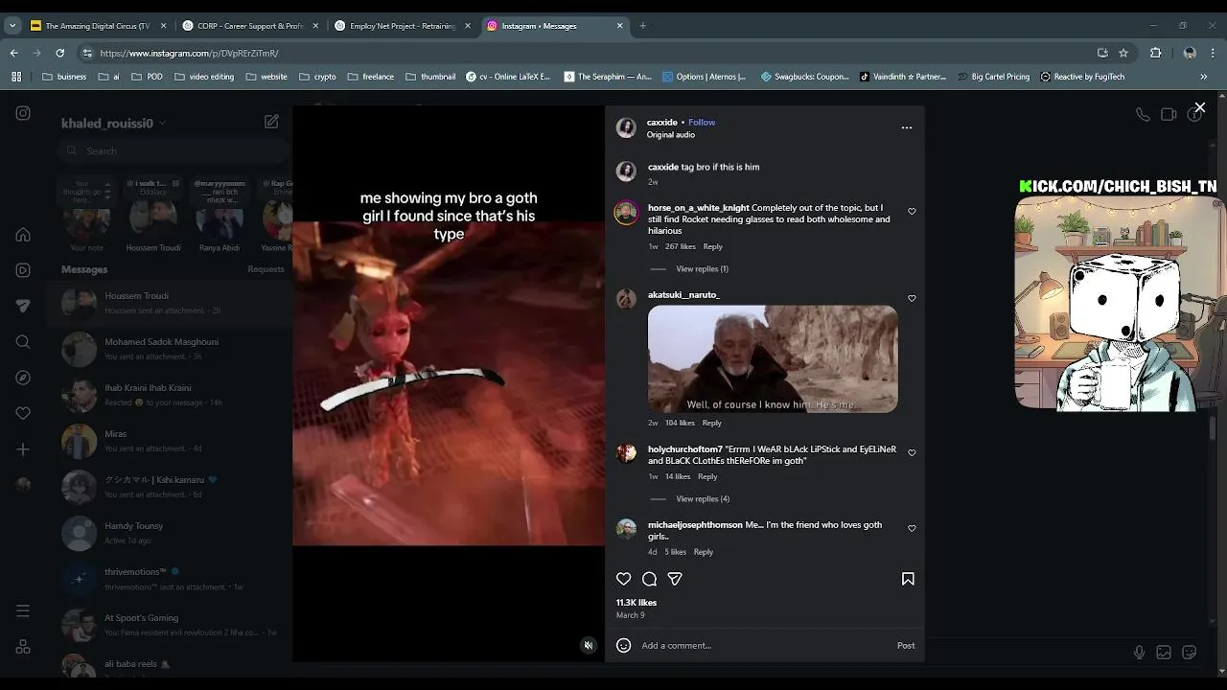This screenshot has width=1227, height=690.
Task: Bookmark this page with star icon
Action: 1123,53
